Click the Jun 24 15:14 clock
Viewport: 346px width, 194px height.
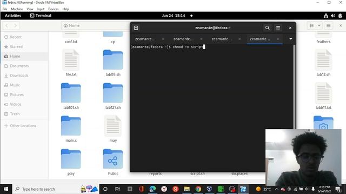coord(174,16)
